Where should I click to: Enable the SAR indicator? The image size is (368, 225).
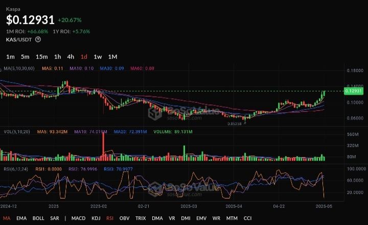(x=55, y=218)
